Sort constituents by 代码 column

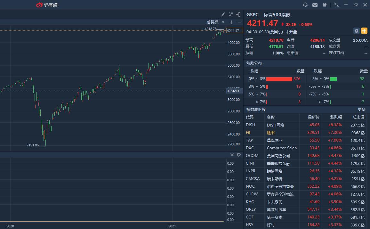click(249, 117)
